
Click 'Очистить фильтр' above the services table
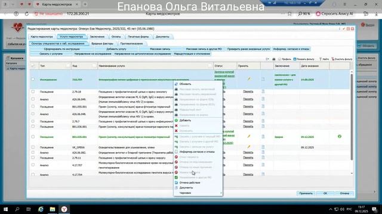coord(342,59)
